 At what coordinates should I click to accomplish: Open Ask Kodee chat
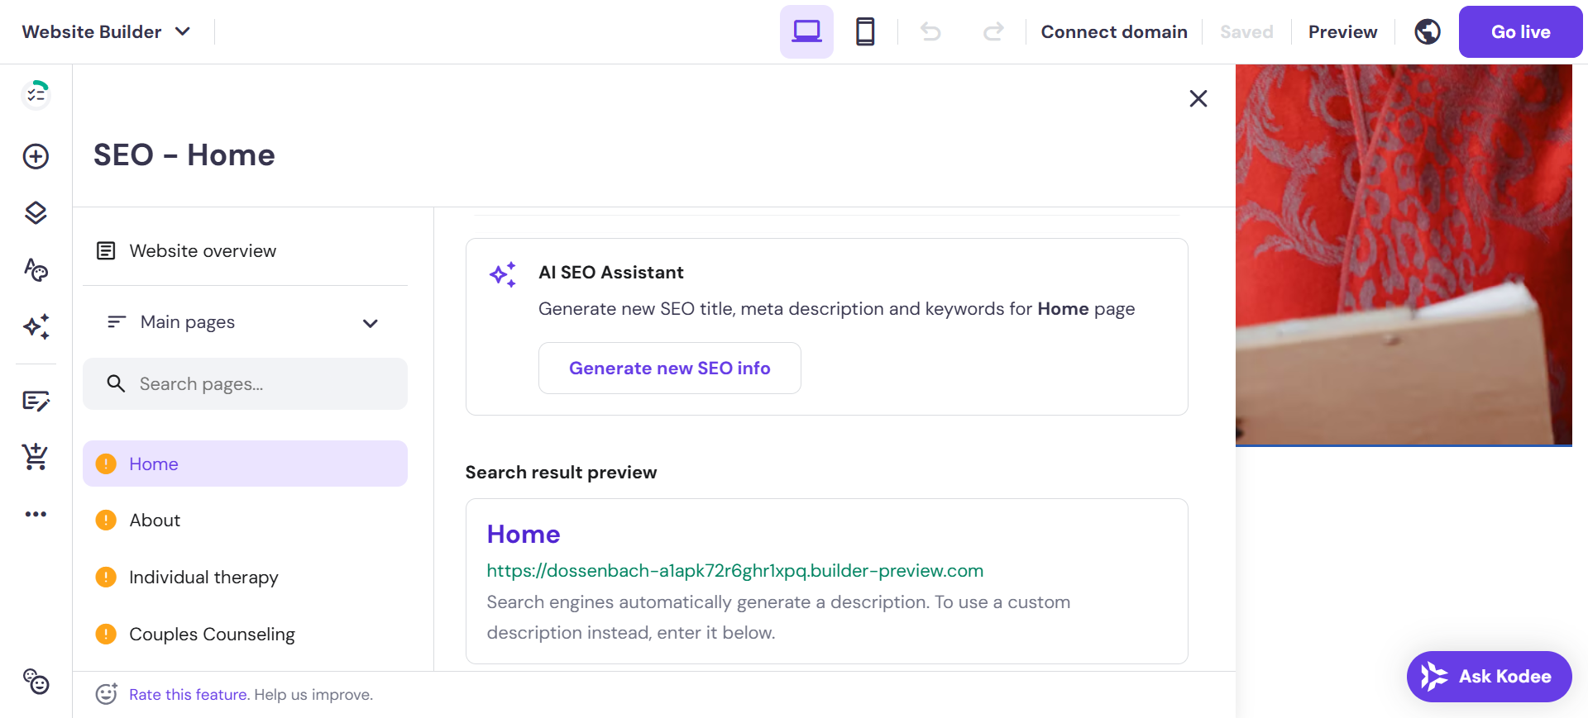pyautogui.click(x=1489, y=677)
